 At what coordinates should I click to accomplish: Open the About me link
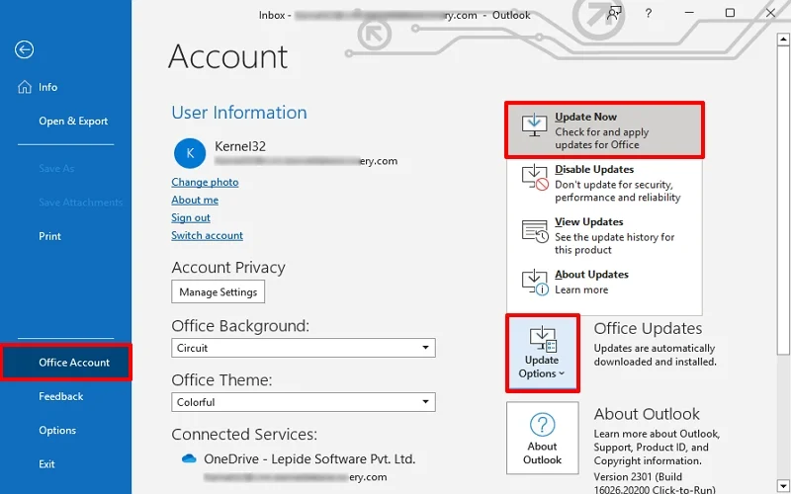[195, 200]
